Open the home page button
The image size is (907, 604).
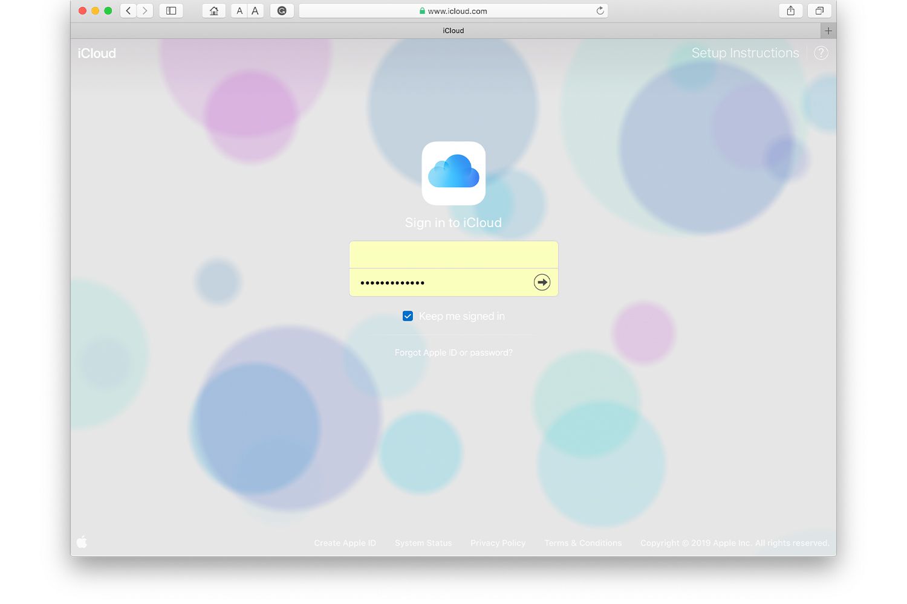pos(214,11)
